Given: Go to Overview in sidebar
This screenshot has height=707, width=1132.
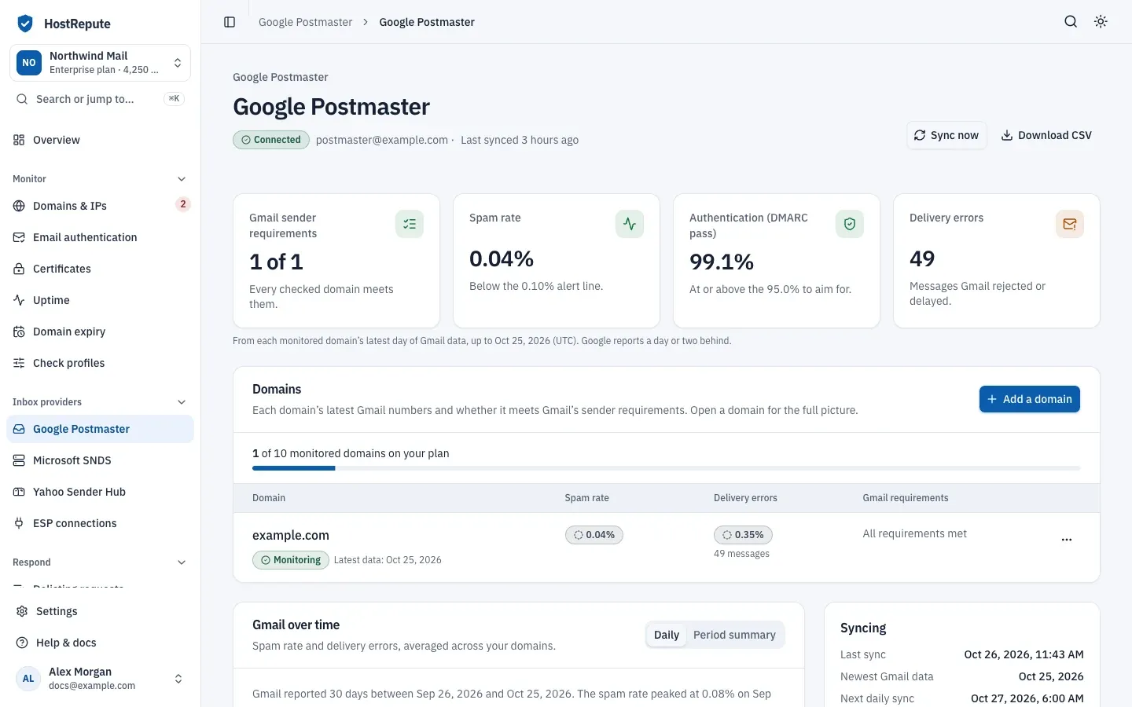Looking at the screenshot, I should [100, 140].
